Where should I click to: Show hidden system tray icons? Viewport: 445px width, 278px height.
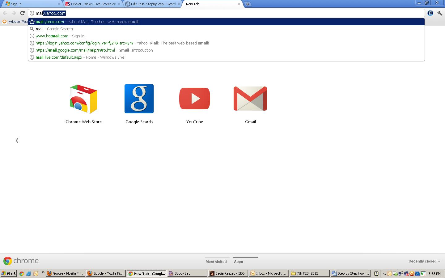(x=384, y=274)
